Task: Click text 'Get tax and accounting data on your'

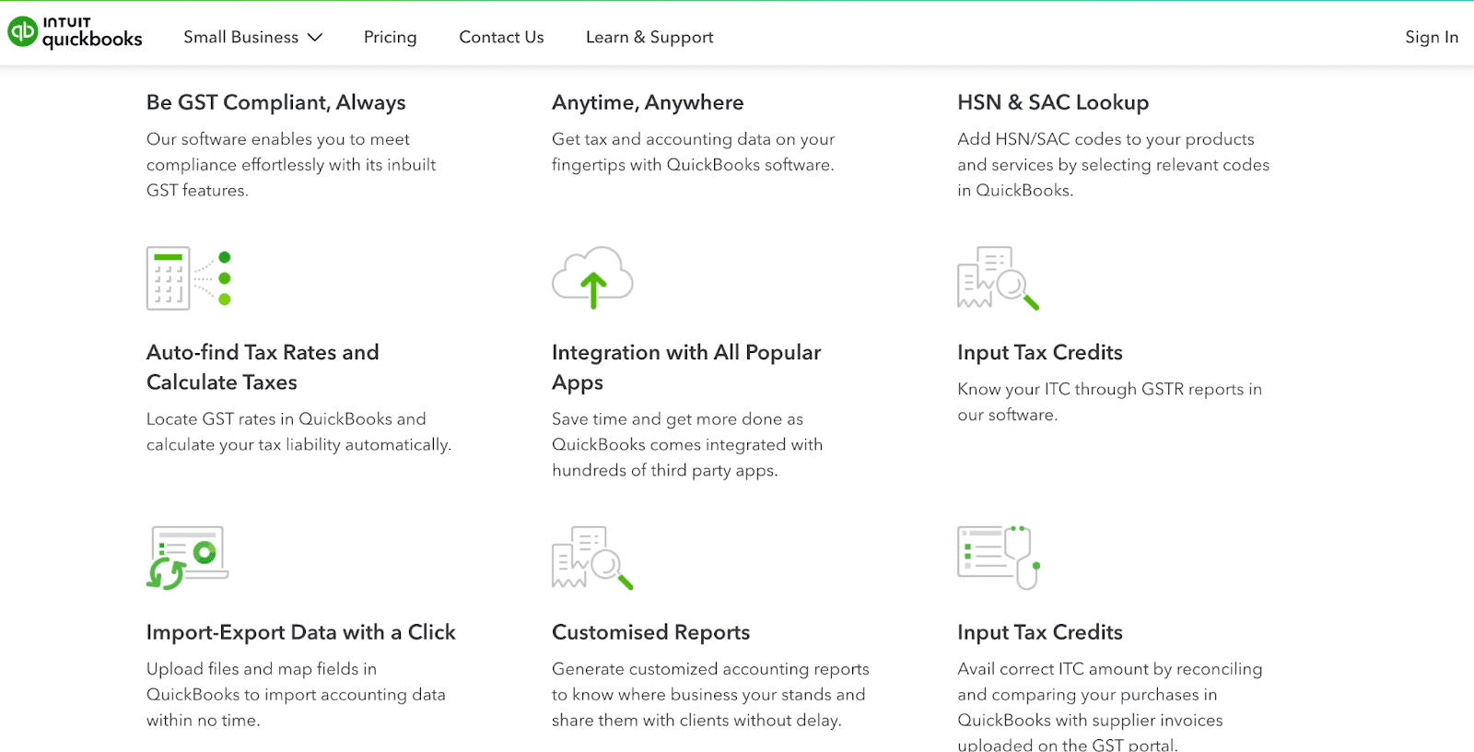Action: (694, 139)
